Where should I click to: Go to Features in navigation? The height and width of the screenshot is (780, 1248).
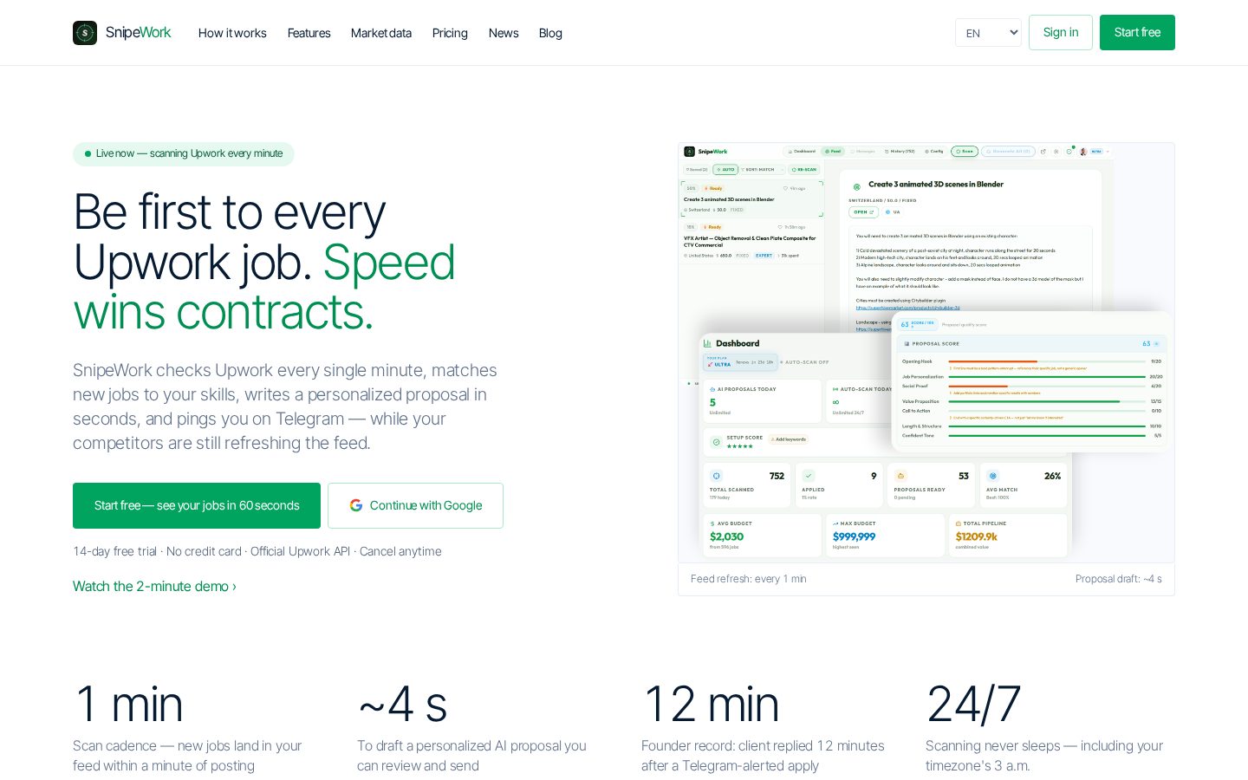click(x=309, y=33)
